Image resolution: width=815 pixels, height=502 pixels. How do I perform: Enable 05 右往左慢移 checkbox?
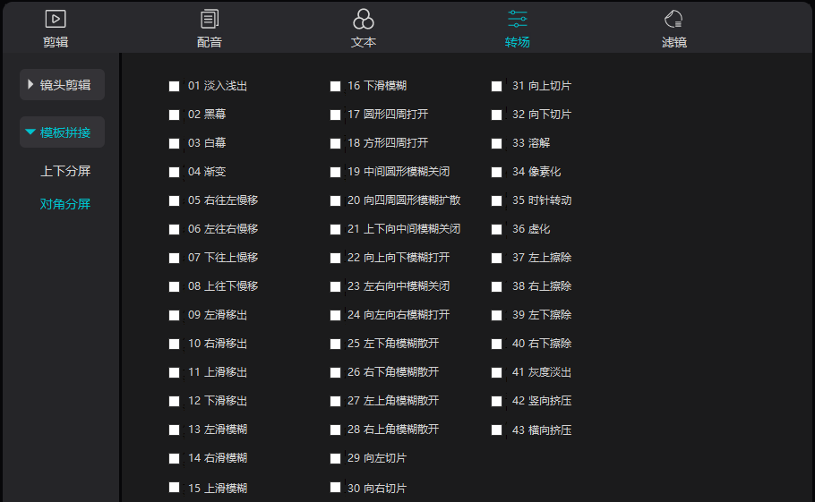[174, 200]
